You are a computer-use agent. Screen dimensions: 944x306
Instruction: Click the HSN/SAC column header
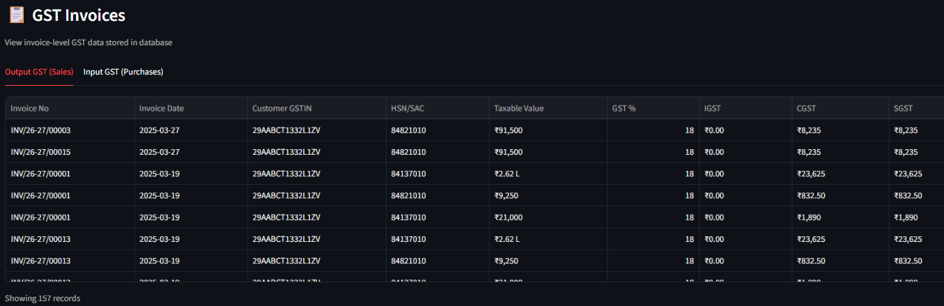click(x=437, y=108)
